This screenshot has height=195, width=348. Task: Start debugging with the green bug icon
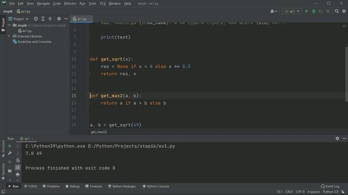[314, 11]
